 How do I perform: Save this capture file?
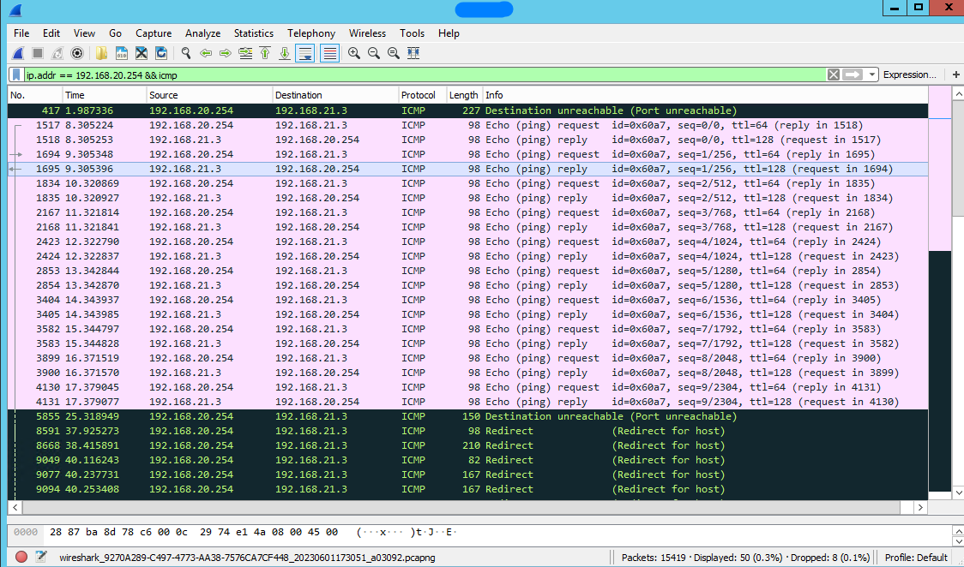tap(122, 53)
